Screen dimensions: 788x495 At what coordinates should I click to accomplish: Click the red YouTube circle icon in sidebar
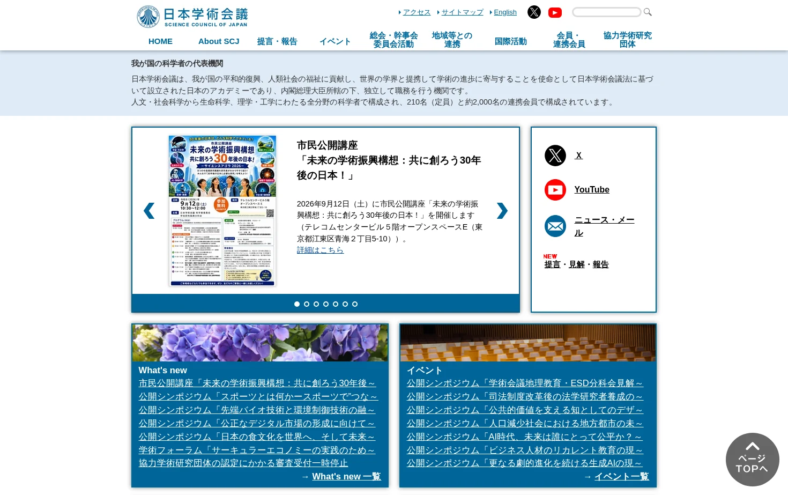click(x=555, y=190)
